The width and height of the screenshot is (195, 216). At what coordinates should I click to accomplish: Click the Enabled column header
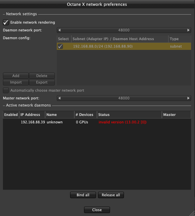11,115
